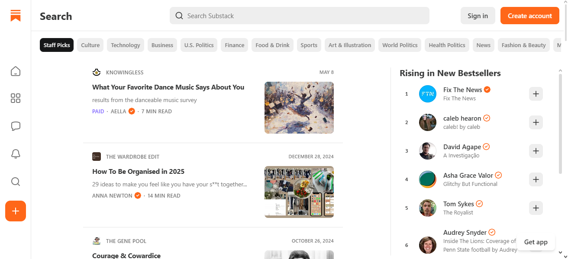
Task: Click THE GENE POOL publication name
Action: [126, 241]
